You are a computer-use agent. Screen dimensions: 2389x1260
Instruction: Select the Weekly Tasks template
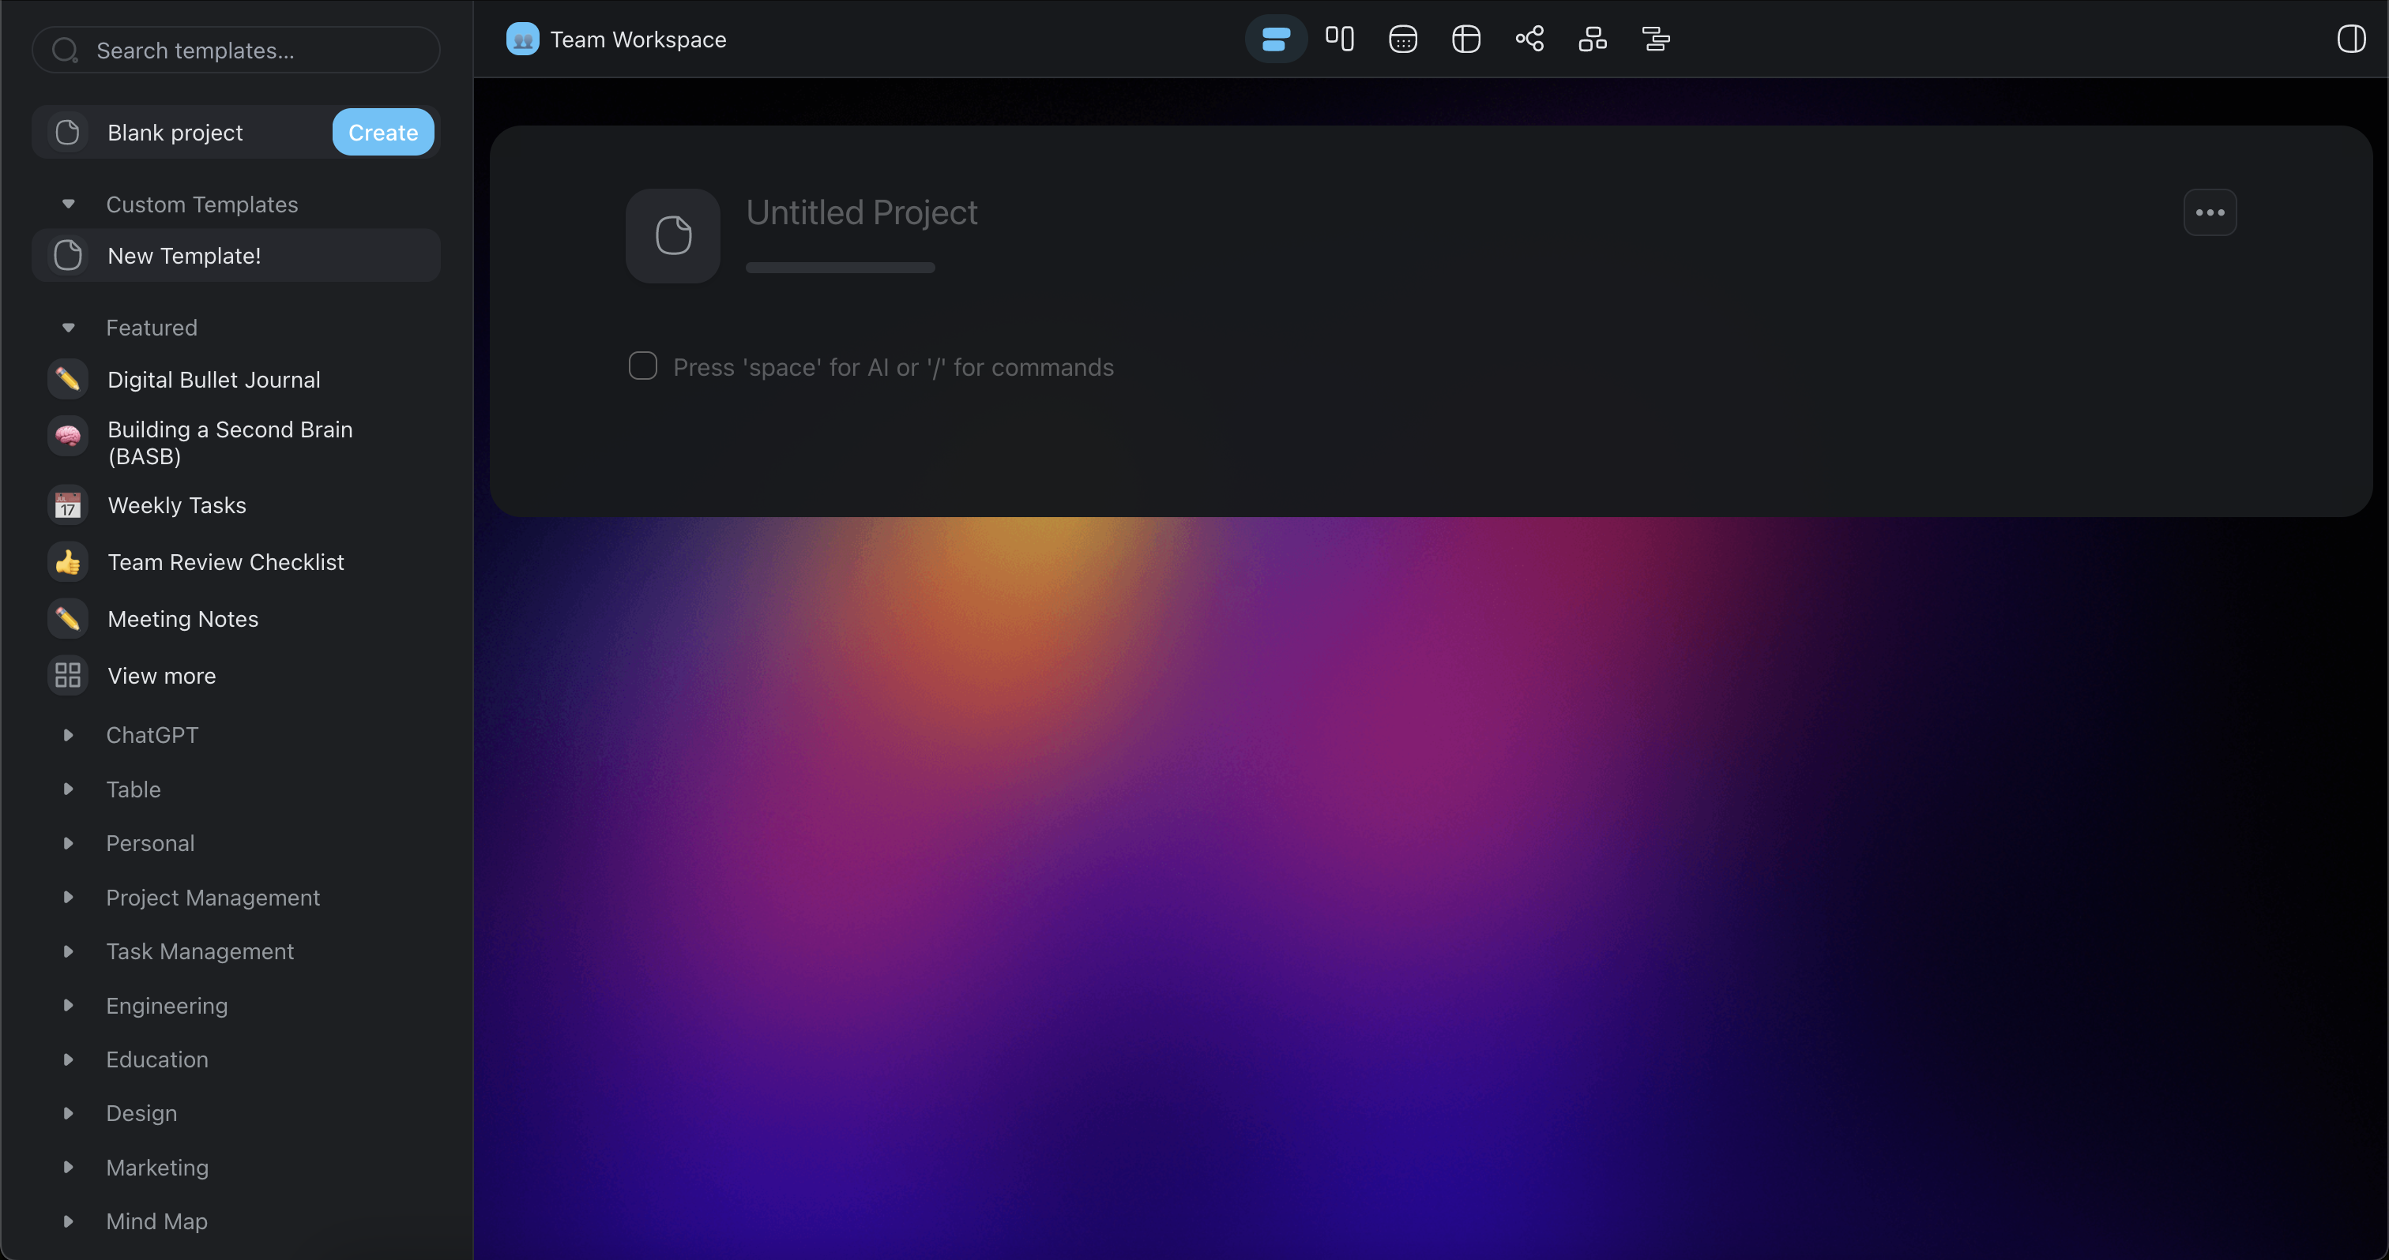click(x=176, y=505)
